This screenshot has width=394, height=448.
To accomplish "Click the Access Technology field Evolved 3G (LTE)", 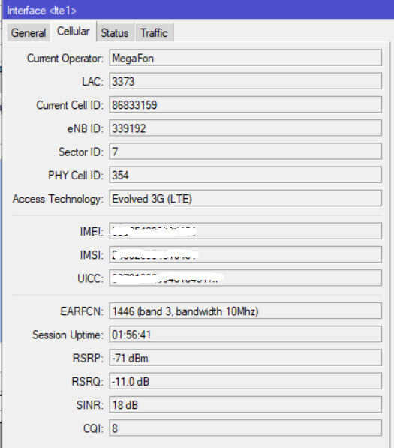I will 245,198.
